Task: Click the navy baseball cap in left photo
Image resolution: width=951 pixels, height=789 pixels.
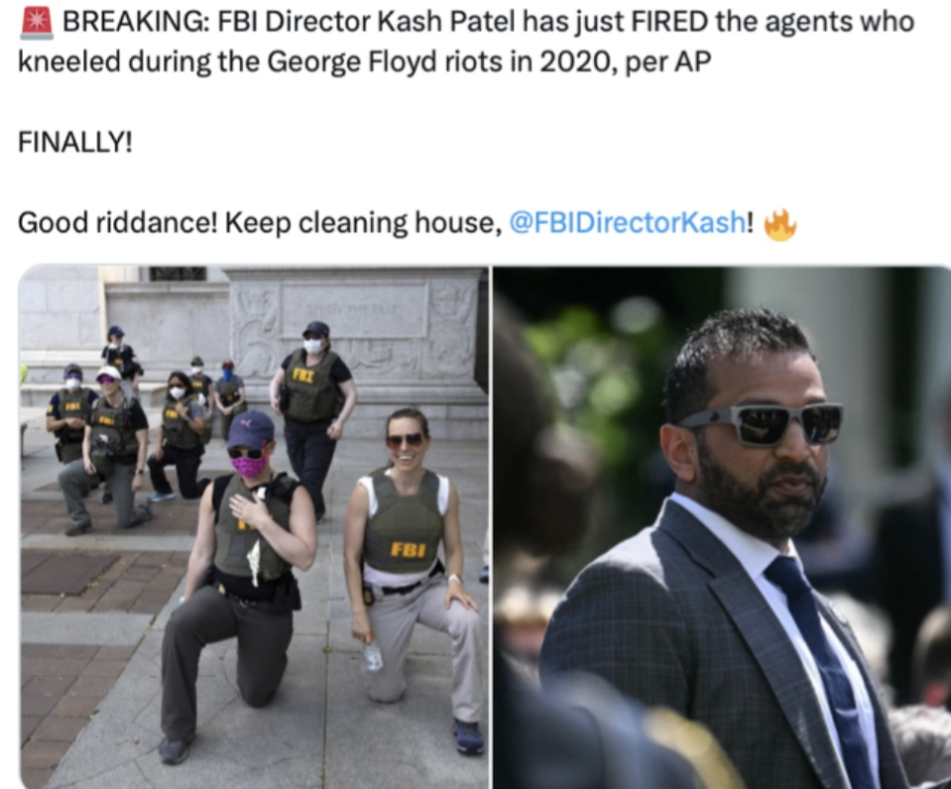Action: [250, 430]
